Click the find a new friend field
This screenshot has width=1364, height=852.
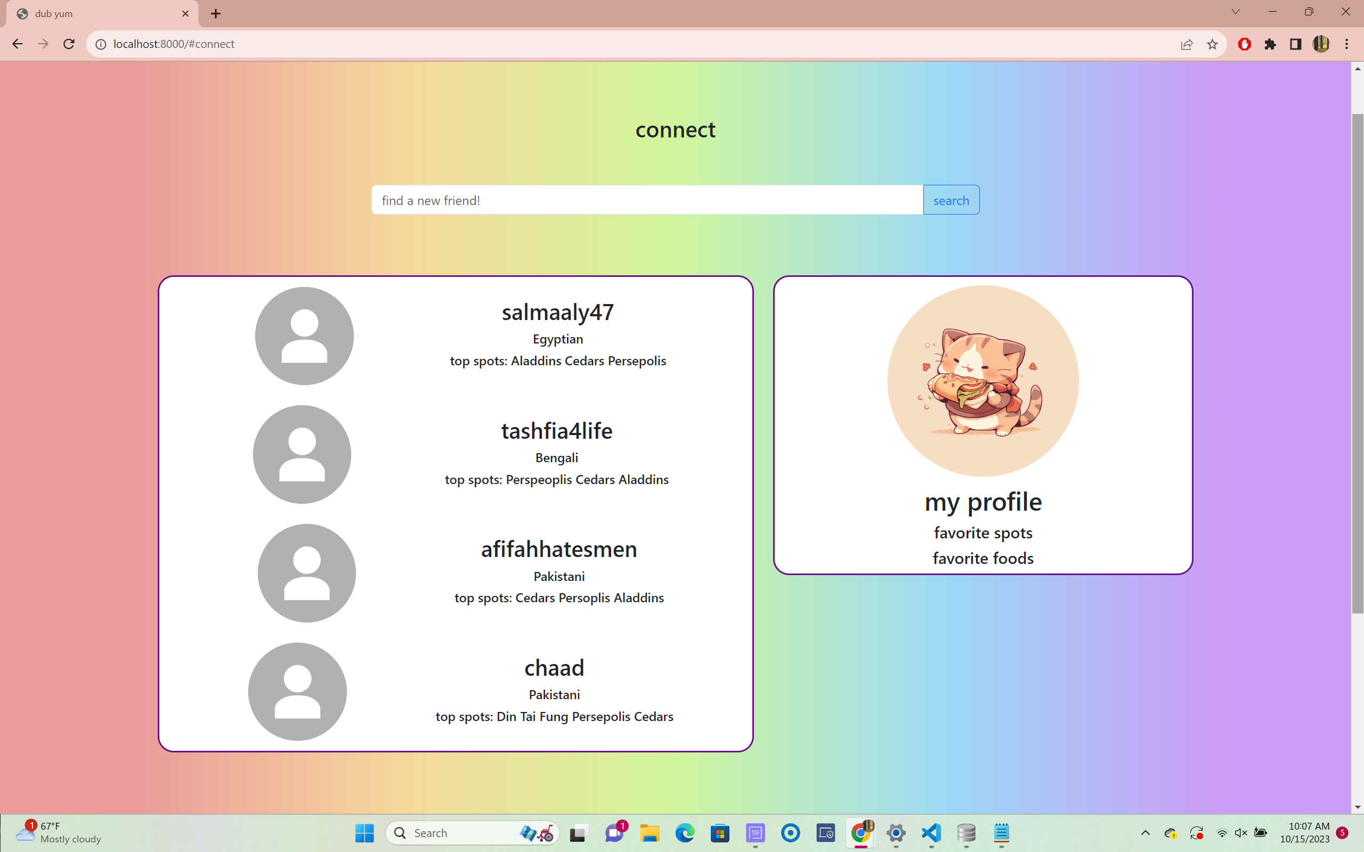(647, 200)
